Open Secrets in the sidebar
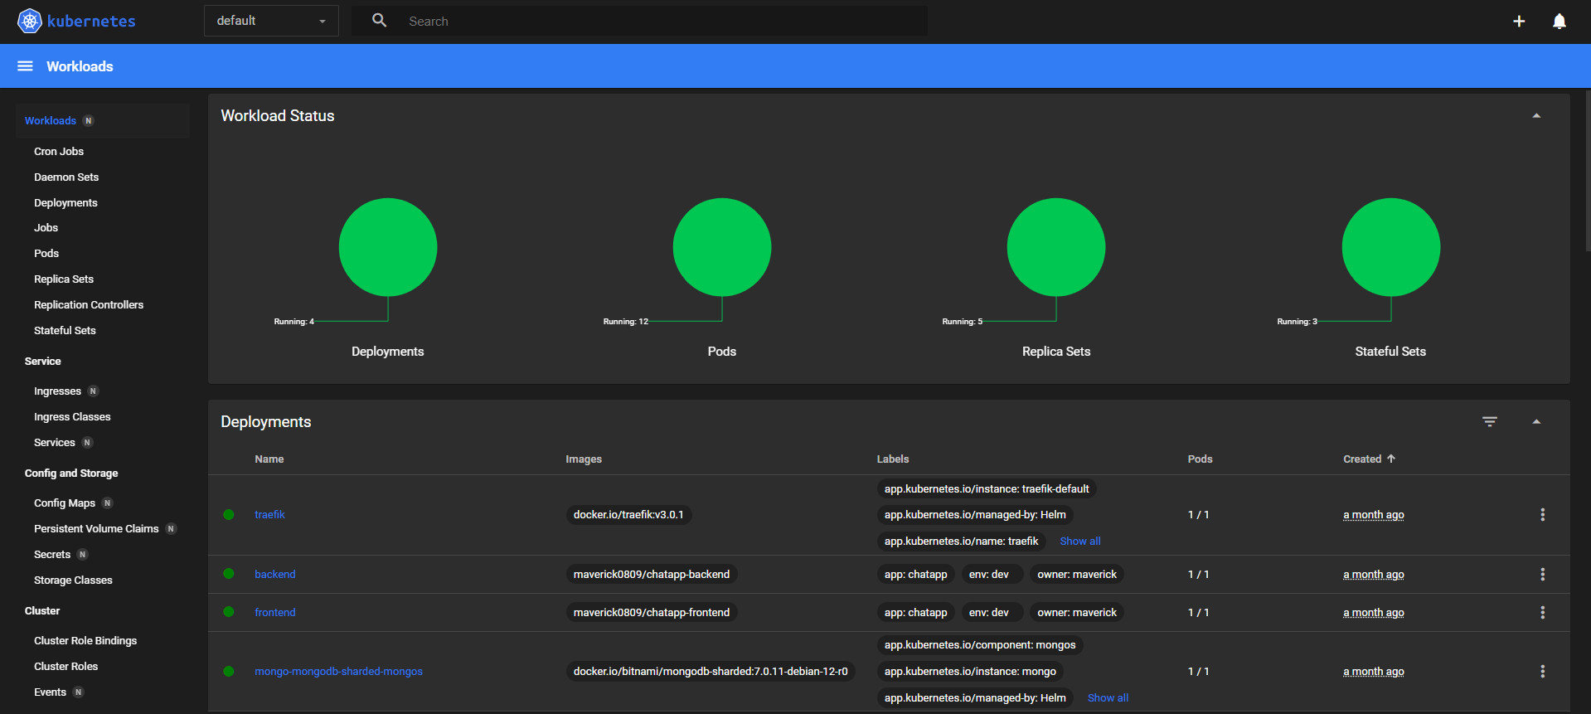Screen dimensions: 1591x714 pyautogui.click(x=52, y=555)
